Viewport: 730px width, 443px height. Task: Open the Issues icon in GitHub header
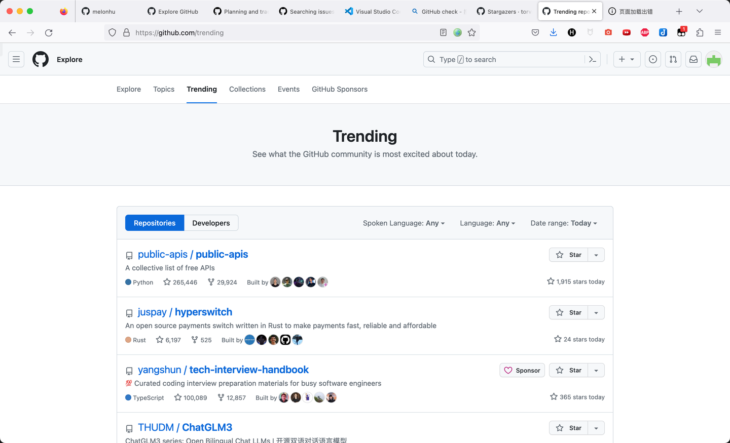pos(653,59)
